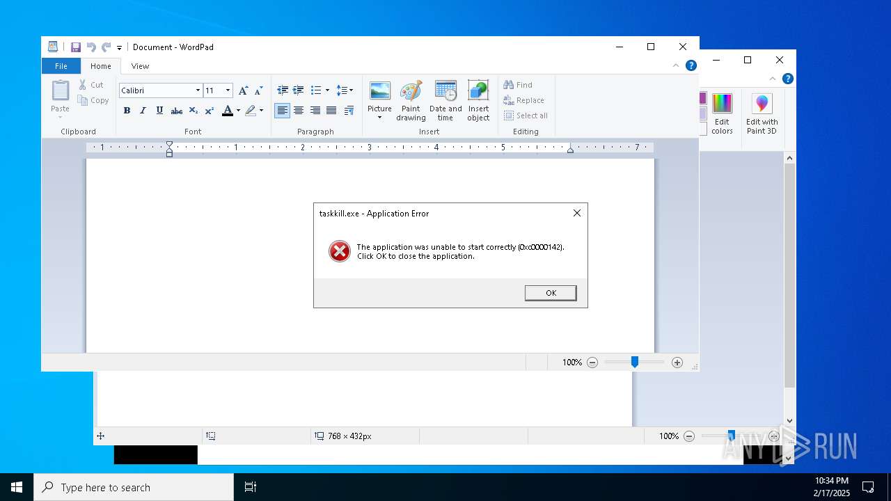Viewport: 891px width, 501px height.
Task: Click the Cut scissors button
Action: pyautogui.click(x=91, y=85)
